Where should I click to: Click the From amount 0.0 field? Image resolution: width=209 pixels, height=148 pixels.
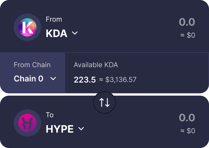click(187, 22)
